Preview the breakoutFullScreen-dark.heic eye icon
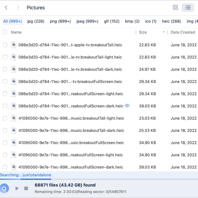The width and height of the screenshot is (198, 198). pyautogui.click(x=127, y=106)
